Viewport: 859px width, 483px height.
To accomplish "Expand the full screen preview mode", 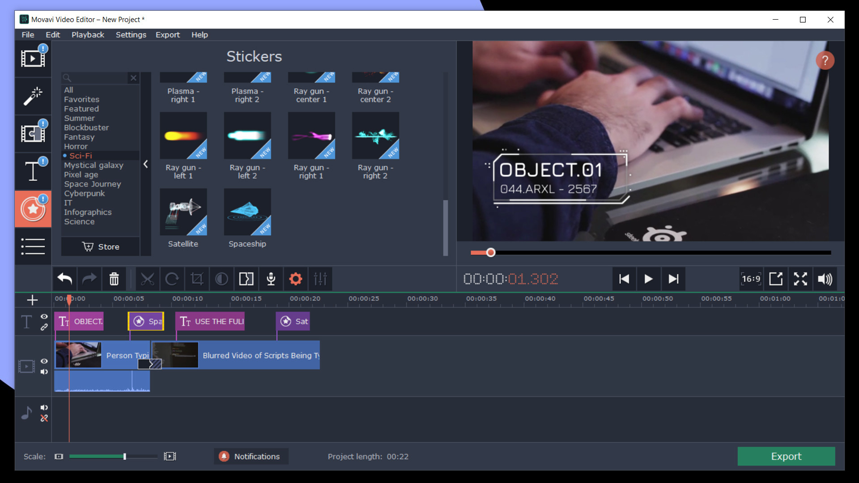I will point(800,279).
